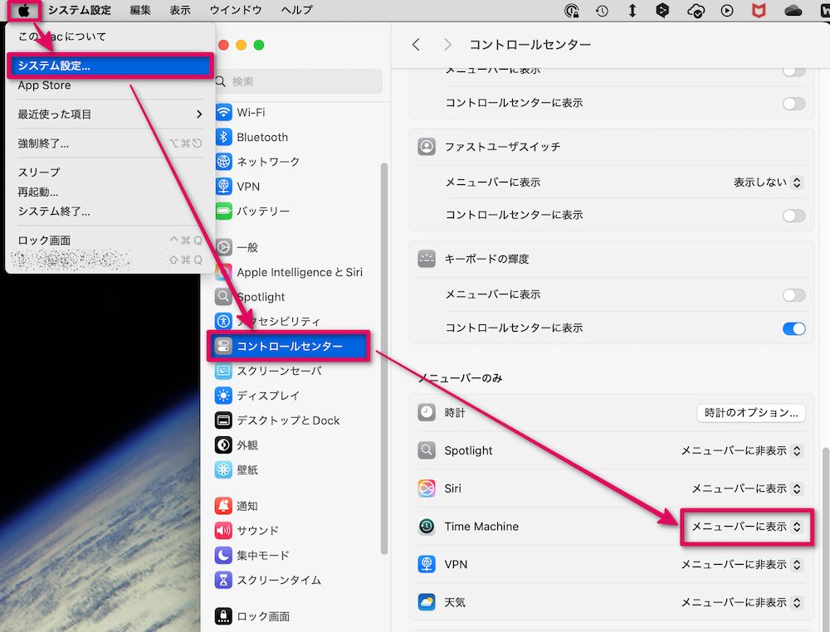The image size is (830, 632).
Task: Enable キーボードの輝度 メニューバーに表示 switch
Action: tap(793, 294)
